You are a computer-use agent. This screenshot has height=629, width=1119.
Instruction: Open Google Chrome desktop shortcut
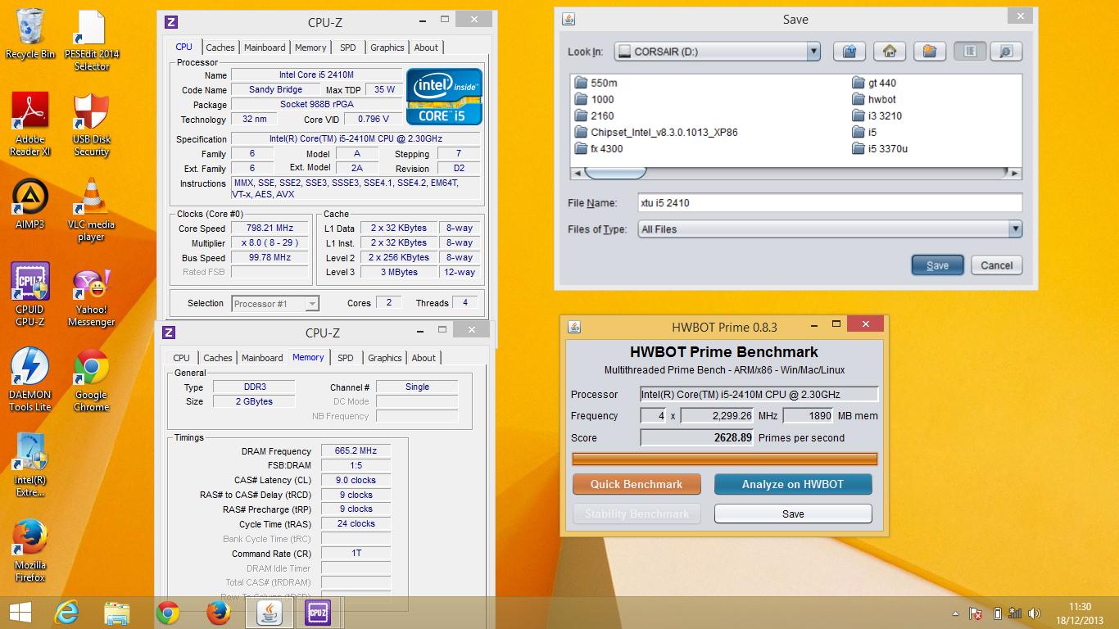(92, 380)
